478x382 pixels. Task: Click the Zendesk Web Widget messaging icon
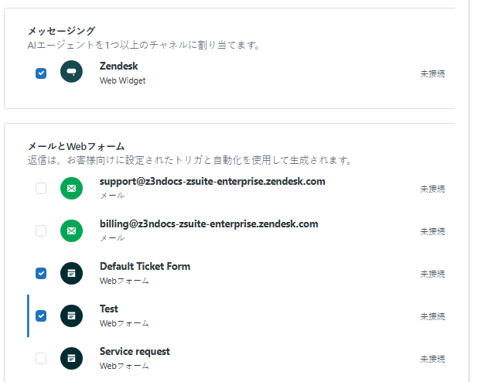[71, 73]
